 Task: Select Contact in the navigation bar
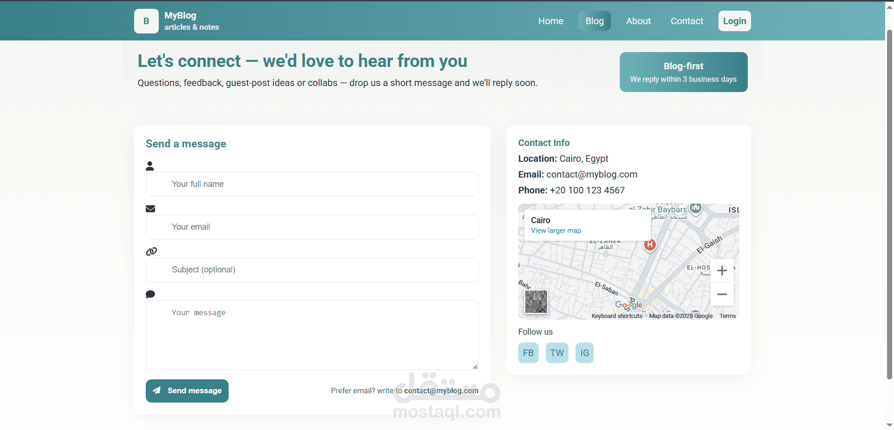(x=687, y=21)
